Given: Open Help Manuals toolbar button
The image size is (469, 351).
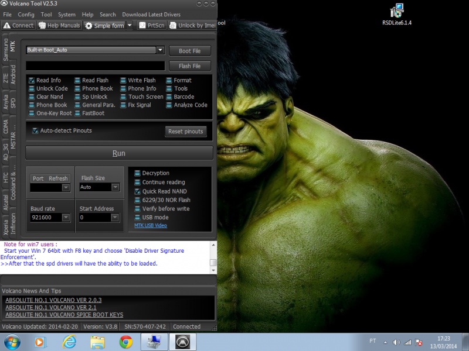Looking at the screenshot, I should click(x=59, y=25).
